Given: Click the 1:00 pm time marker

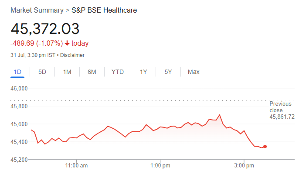Looking at the screenshot, I should (160, 166).
